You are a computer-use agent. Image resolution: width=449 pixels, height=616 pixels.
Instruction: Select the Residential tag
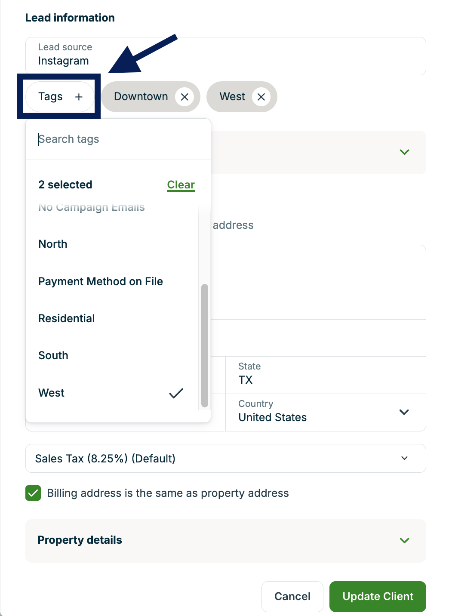(x=67, y=318)
